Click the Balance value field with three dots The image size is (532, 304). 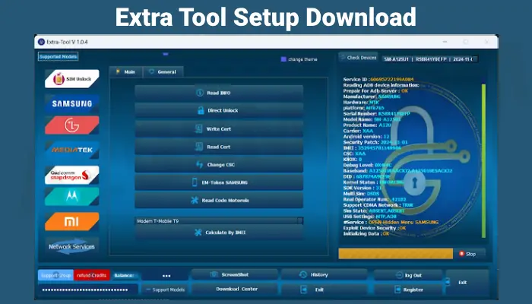(166, 275)
